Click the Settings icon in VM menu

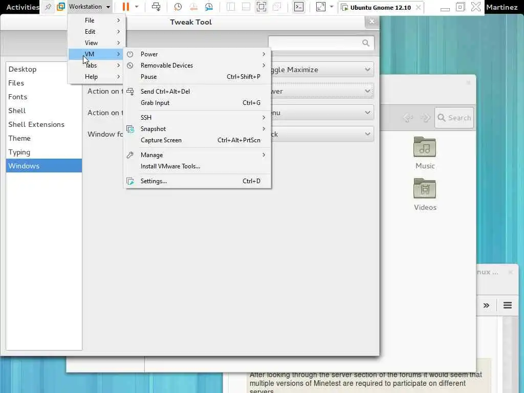(x=130, y=181)
